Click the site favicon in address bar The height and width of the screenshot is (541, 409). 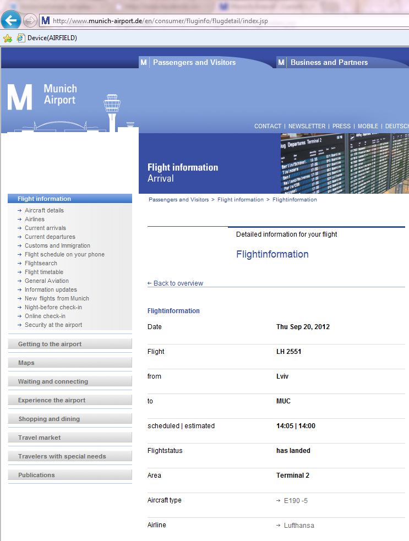pos(46,21)
